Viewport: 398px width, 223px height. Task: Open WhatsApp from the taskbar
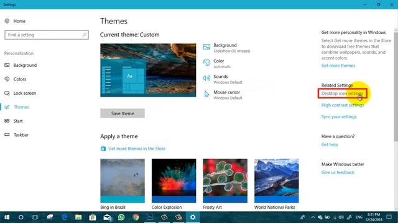[121, 217]
